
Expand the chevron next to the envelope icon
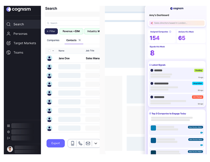coord(96,143)
